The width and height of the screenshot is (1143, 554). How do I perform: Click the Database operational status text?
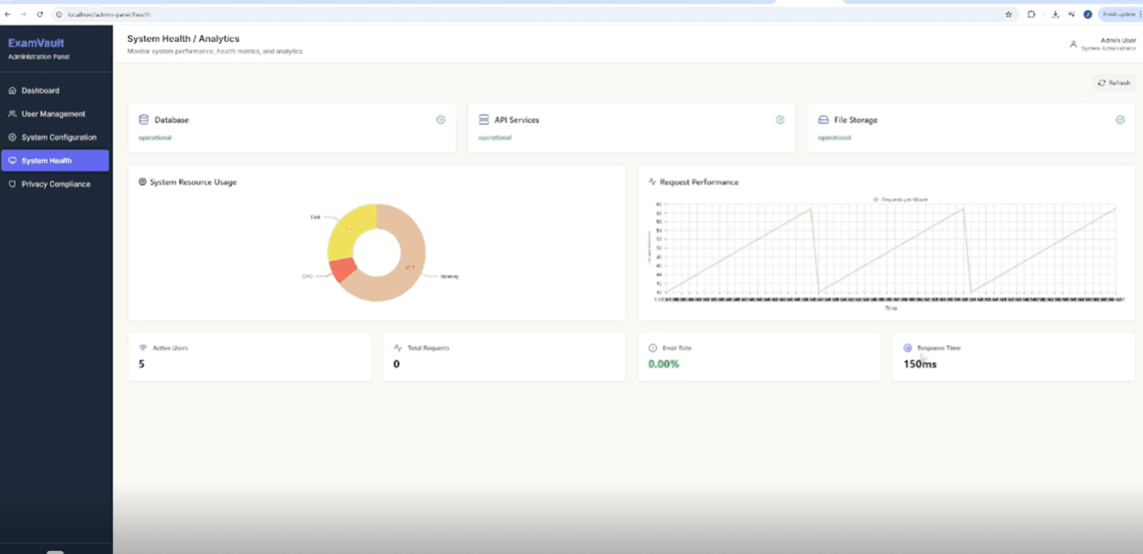pos(155,138)
